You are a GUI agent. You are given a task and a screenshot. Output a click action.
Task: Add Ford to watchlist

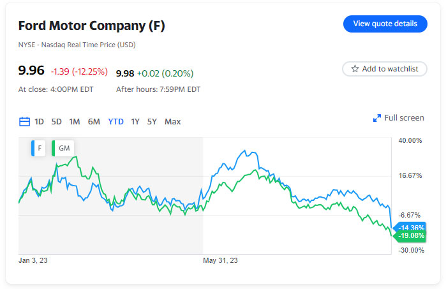click(x=384, y=69)
